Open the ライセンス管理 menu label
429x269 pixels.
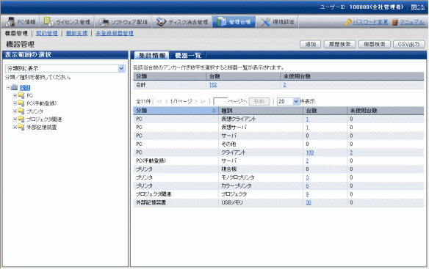click(x=73, y=22)
